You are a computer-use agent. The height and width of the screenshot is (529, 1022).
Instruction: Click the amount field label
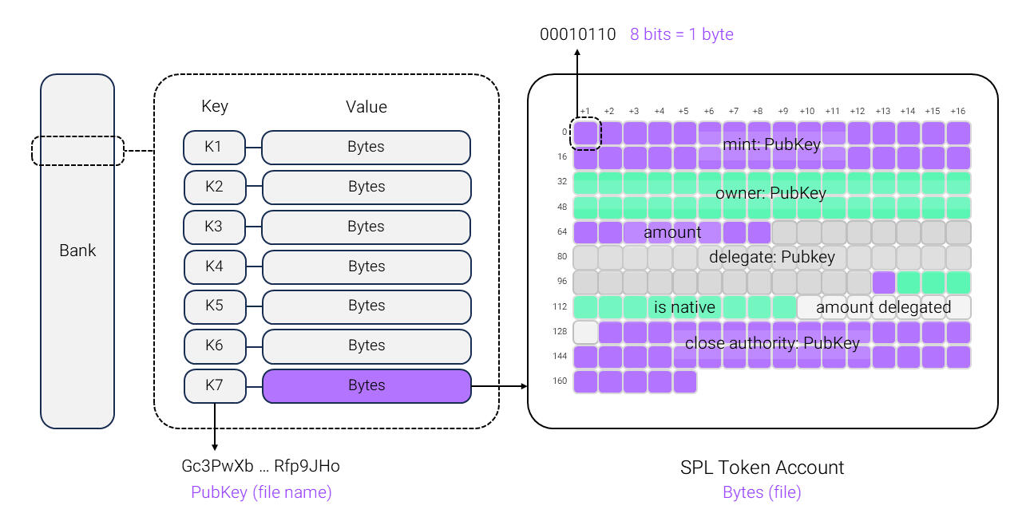click(x=672, y=232)
